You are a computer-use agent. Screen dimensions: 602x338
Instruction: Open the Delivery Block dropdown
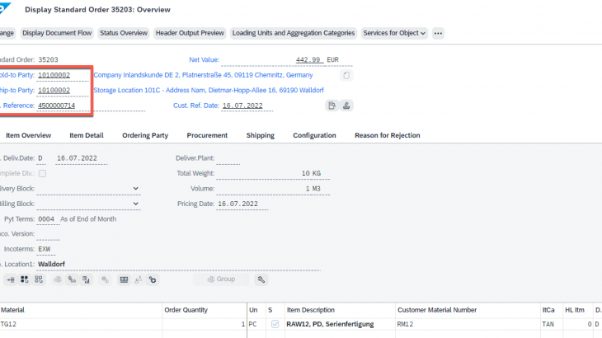[x=136, y=189]
